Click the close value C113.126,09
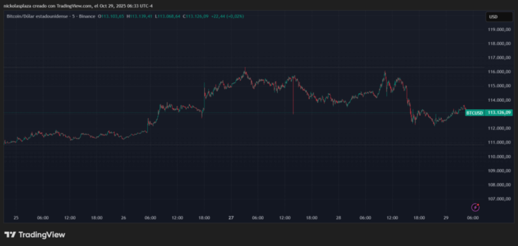Screen dimensions: 518x246 tap(196, 16)
